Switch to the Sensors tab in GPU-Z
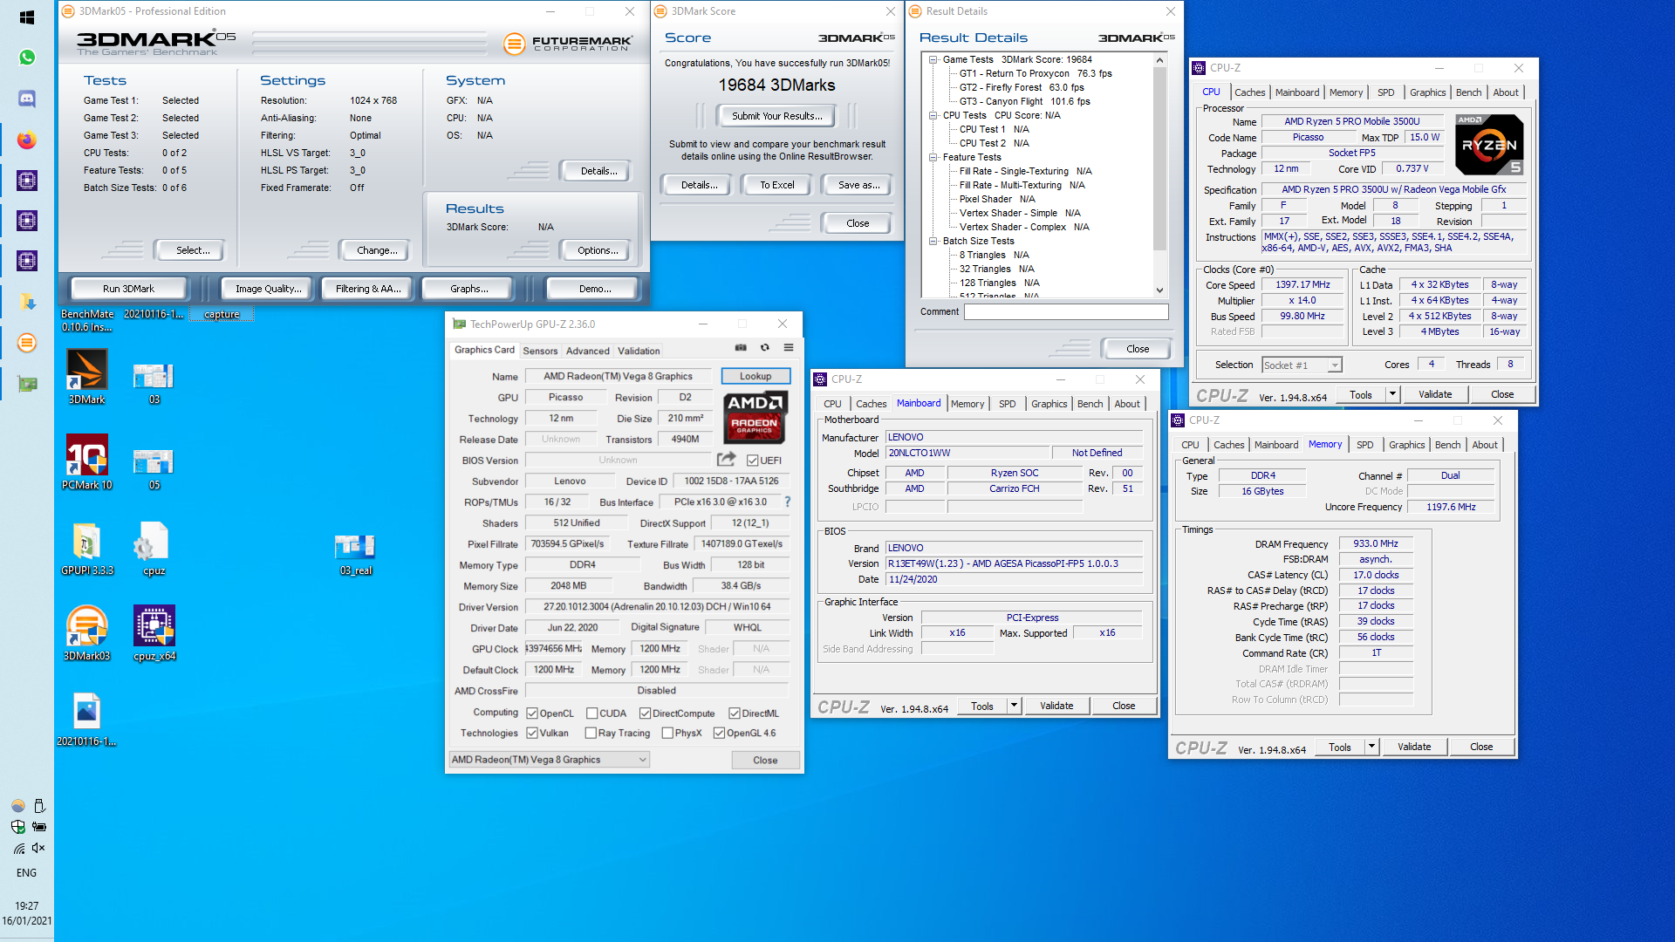The image size is (1675, 942). (540, 351)
